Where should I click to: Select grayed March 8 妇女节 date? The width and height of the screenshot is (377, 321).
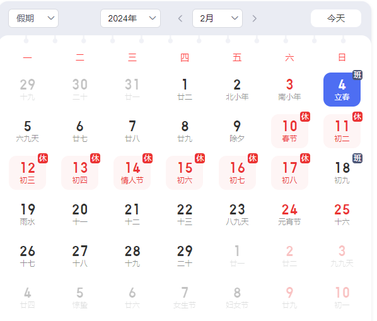(x=237, y=298)
